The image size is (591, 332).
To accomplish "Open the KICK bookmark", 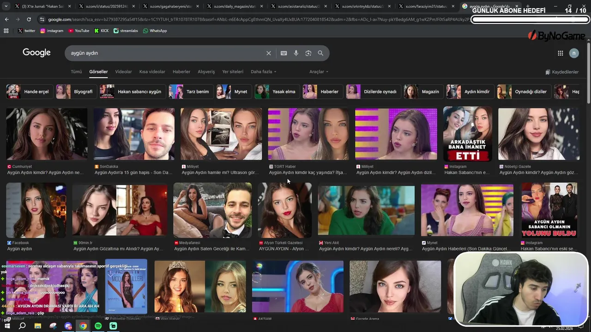I will pos(102,30).
